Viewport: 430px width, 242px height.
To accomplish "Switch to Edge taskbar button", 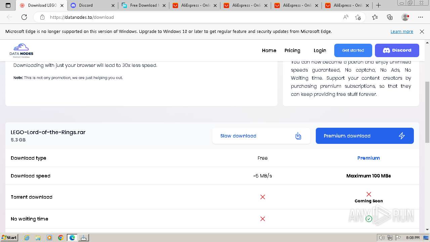I will (72, 238).
